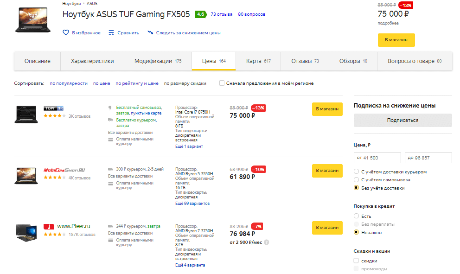Click the price drop tracking icon

(x=150, y=32)
